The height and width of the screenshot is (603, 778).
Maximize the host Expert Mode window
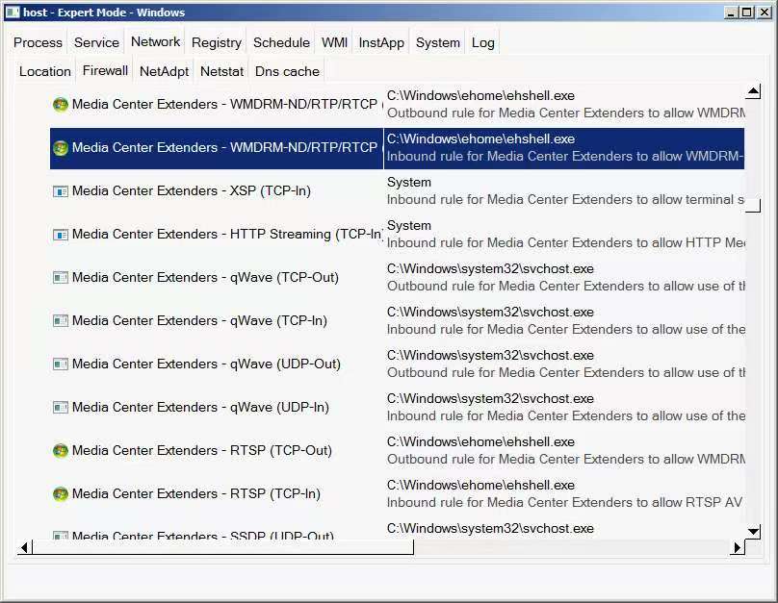click(x=747, y=13)
